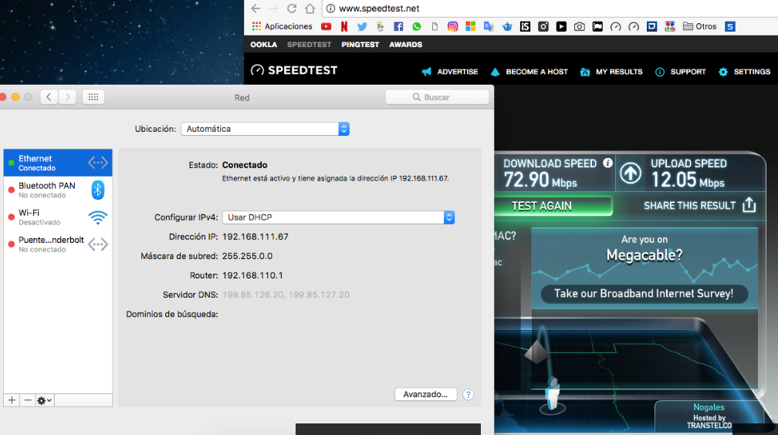The width and height of the screenshot is (778, 435).
Task: Open the Microsoft bookmark icon
Action: [x=470, y=26]
